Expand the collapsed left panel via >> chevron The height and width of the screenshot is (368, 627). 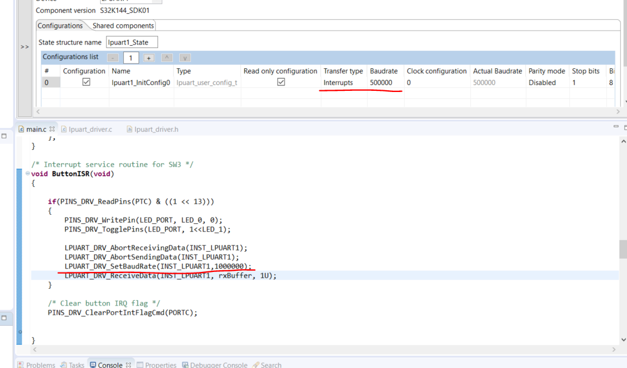point(24,46)
